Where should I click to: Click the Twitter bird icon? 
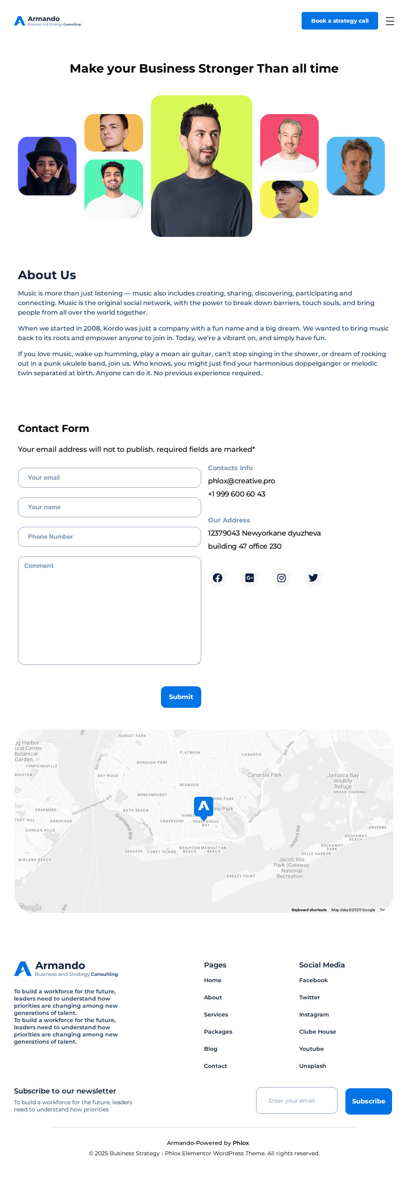pos(313,577)
